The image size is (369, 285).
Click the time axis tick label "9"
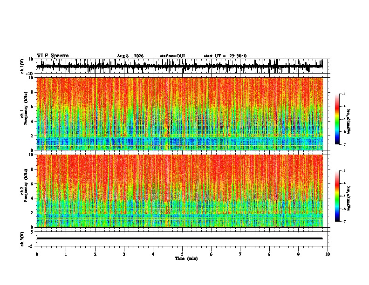[x=298, y=254]
